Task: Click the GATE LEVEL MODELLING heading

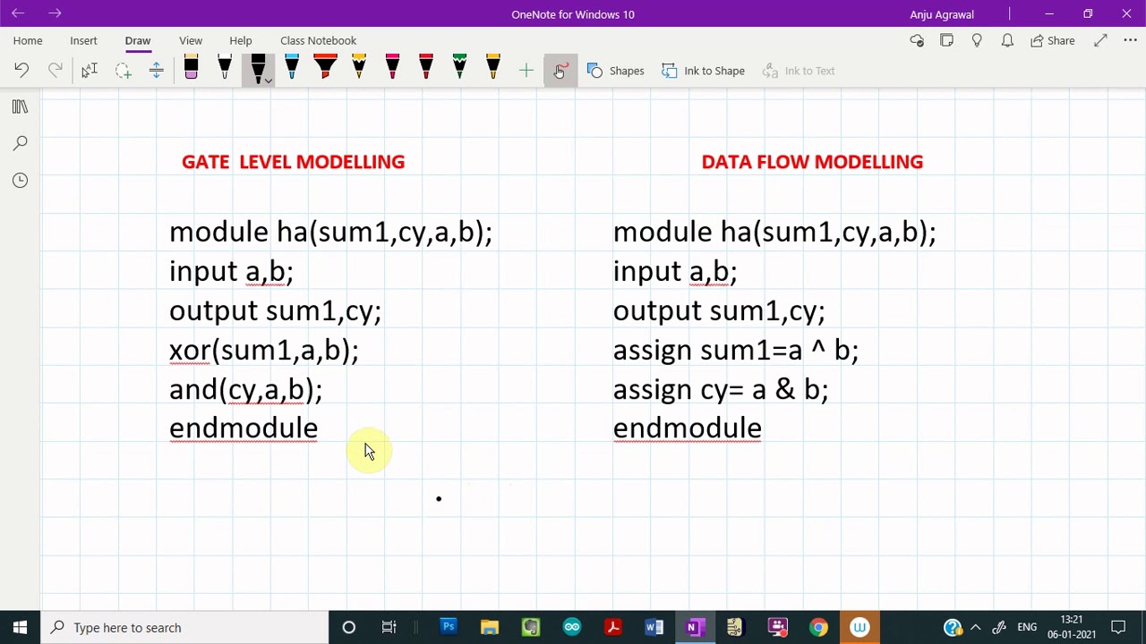Action: point(293,162)
